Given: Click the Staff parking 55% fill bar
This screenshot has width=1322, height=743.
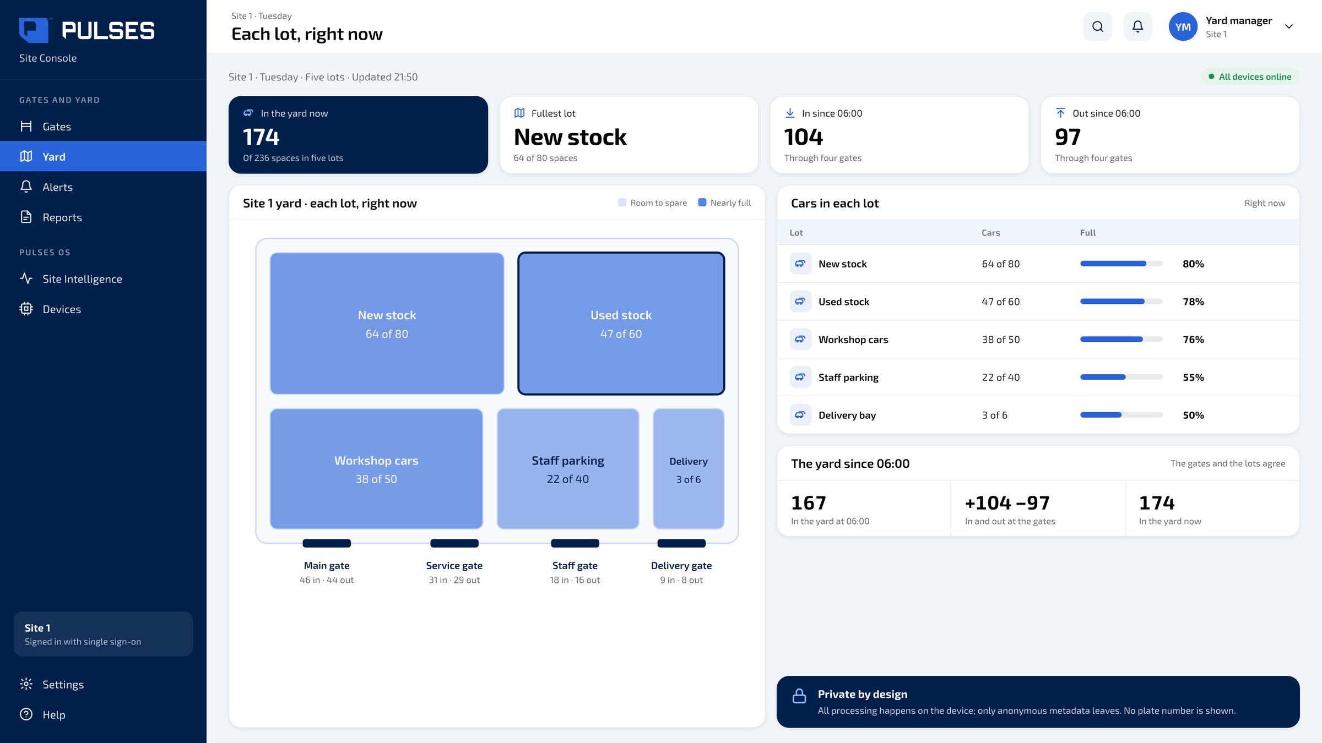Looking at the screenshot, I should pos(1121,377).
